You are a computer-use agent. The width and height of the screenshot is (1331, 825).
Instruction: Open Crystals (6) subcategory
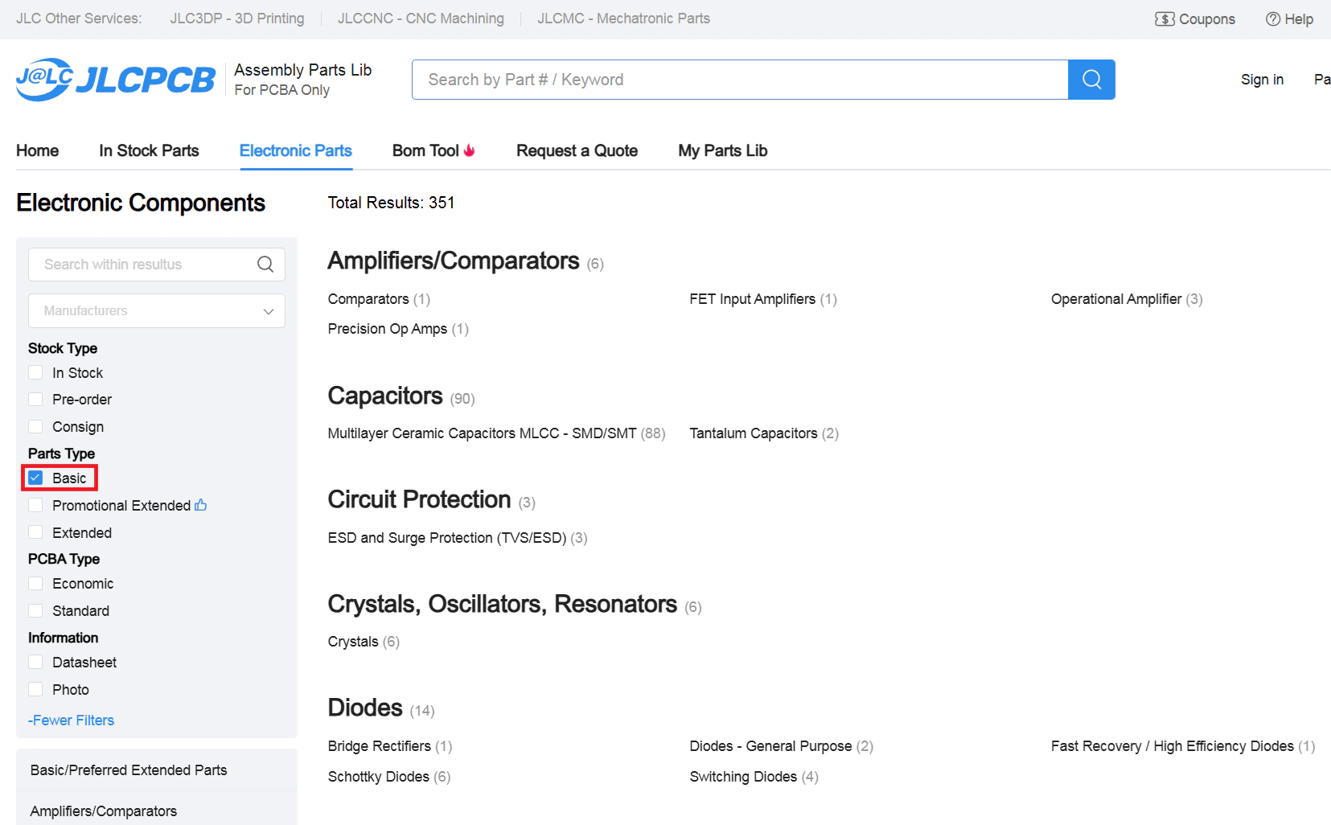[x=364, y=642]
